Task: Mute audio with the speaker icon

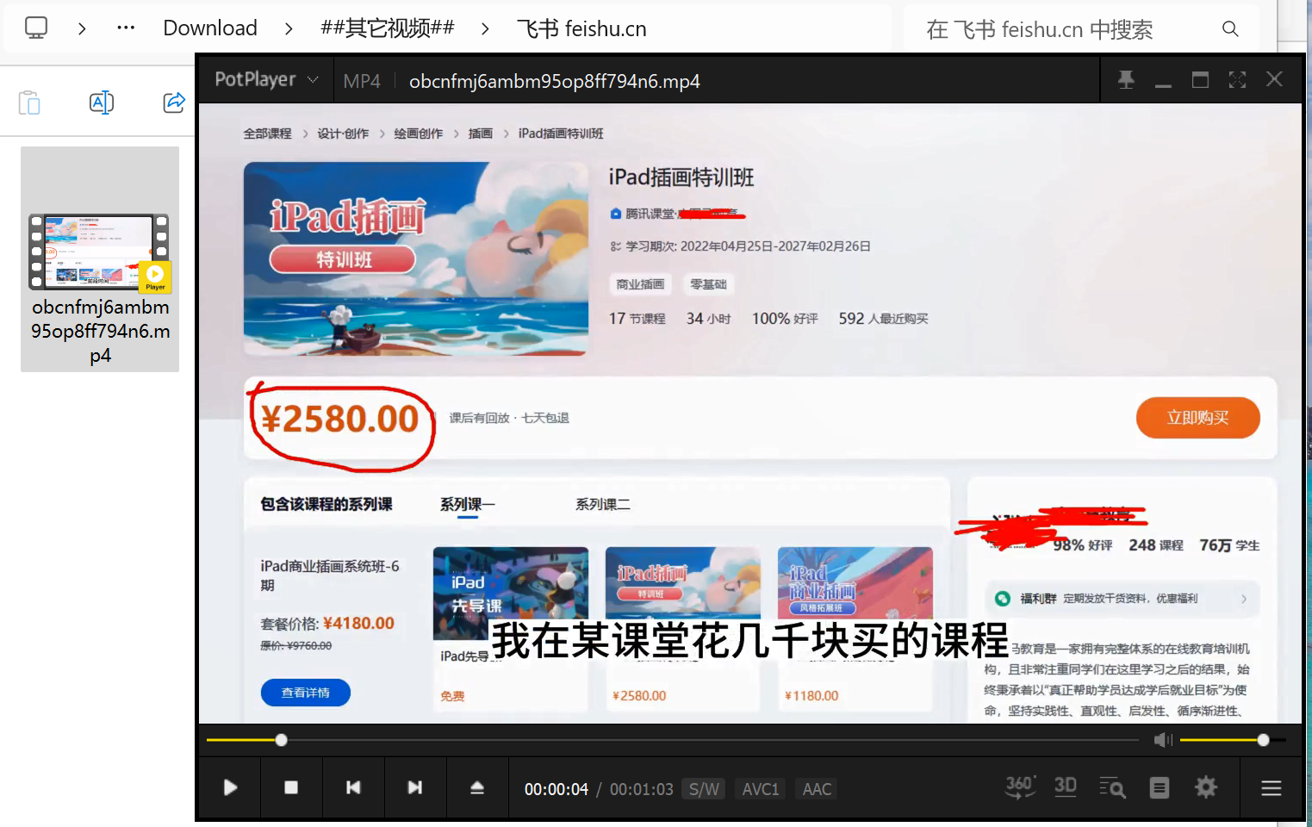Action: pyautogui.click(x=1163, y=740)
